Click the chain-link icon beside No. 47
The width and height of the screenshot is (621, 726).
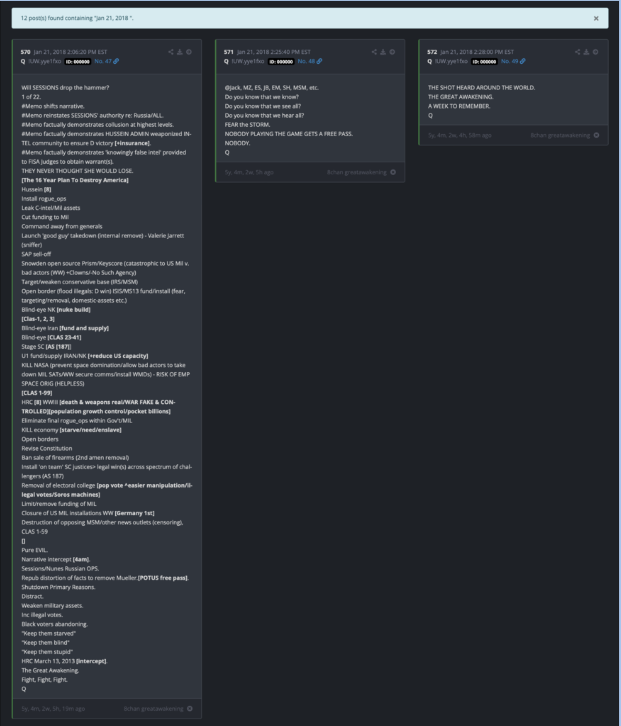coord(116,61)
